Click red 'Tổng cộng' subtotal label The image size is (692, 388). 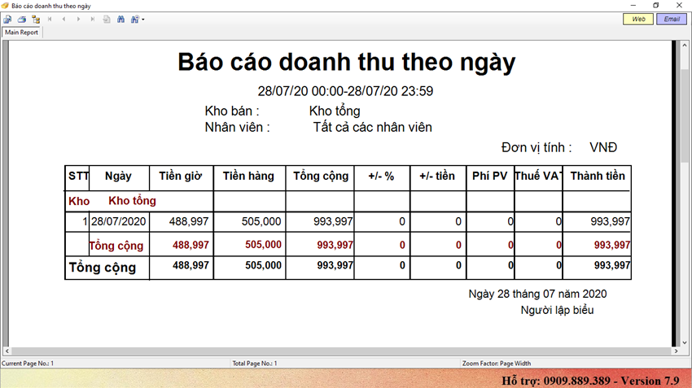pos(116,246)
